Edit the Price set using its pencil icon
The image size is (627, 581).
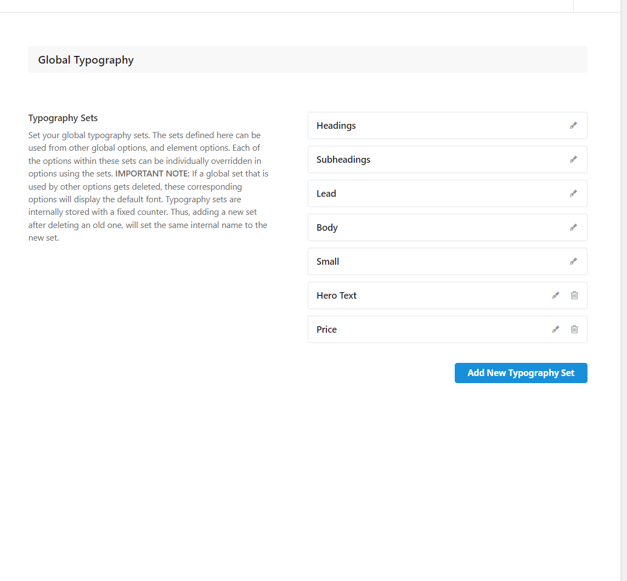pos(555,329)
